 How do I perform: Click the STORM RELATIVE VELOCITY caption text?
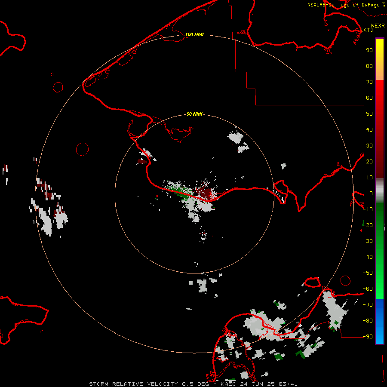(133, 384)
